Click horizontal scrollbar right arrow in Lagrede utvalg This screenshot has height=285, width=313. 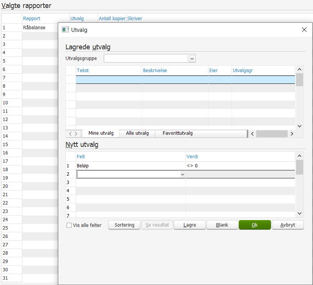click(292, 134)
